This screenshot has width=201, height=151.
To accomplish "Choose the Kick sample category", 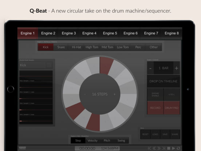I will pyautogui.click(x=46, y=47).
